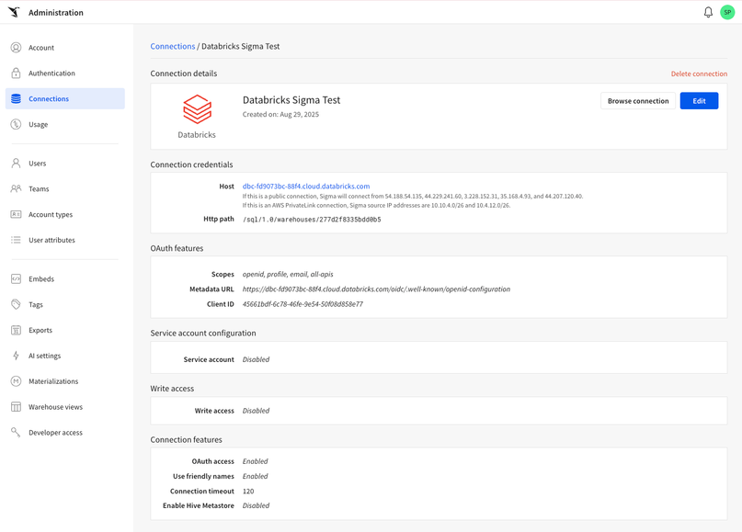This screenshot has width=742, height=532.
Task: Click the notification bell icon
Action: pos(708,13)
